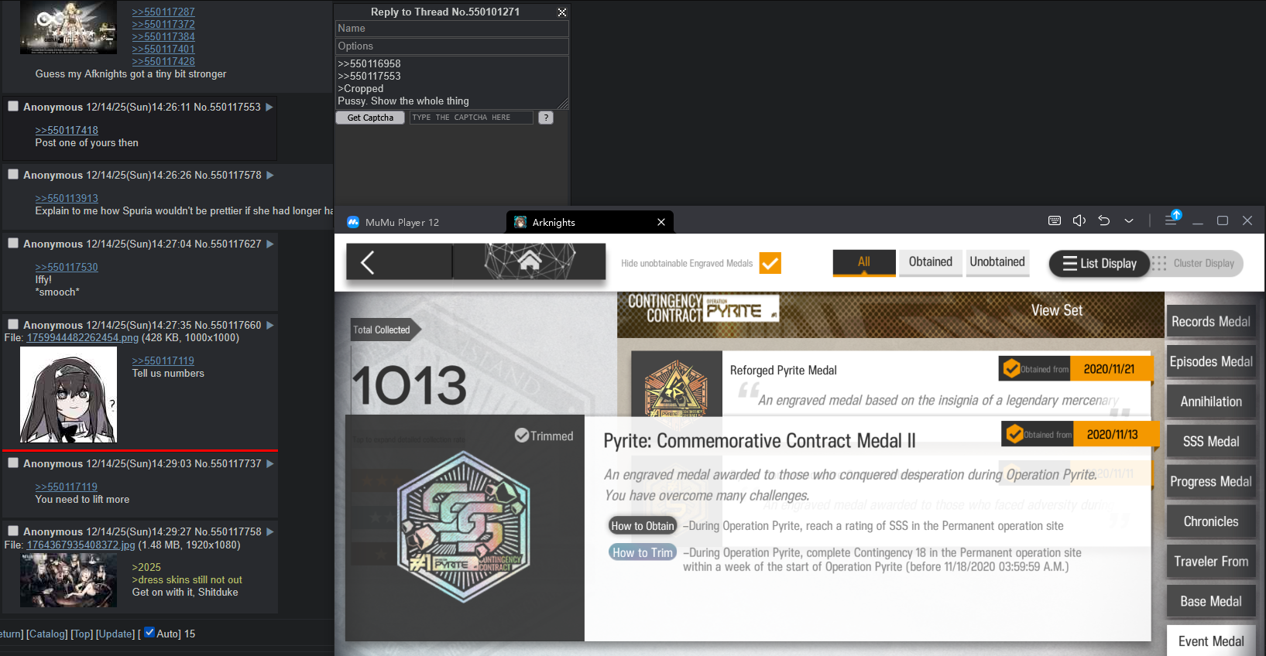Click the How to Trim label
This screenshot has width=1266, height=656.
point(643,552)
